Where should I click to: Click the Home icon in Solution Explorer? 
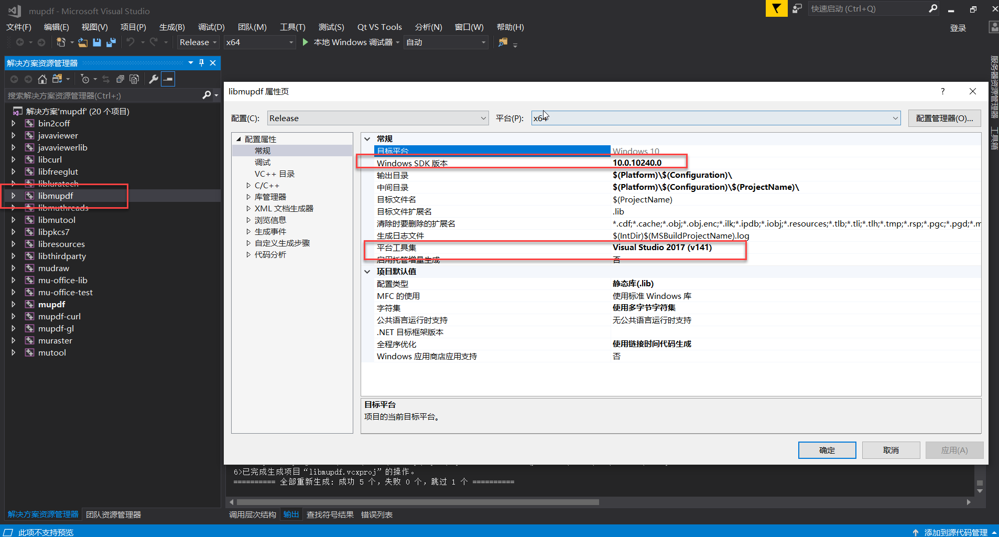coord(42,80)
